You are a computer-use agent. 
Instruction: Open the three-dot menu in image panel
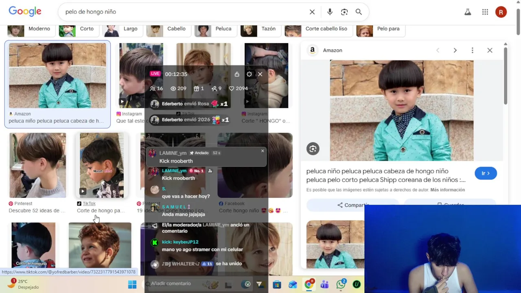[x=472, y=50]
